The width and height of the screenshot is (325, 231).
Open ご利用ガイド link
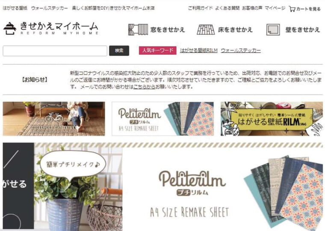coord(200,8)
